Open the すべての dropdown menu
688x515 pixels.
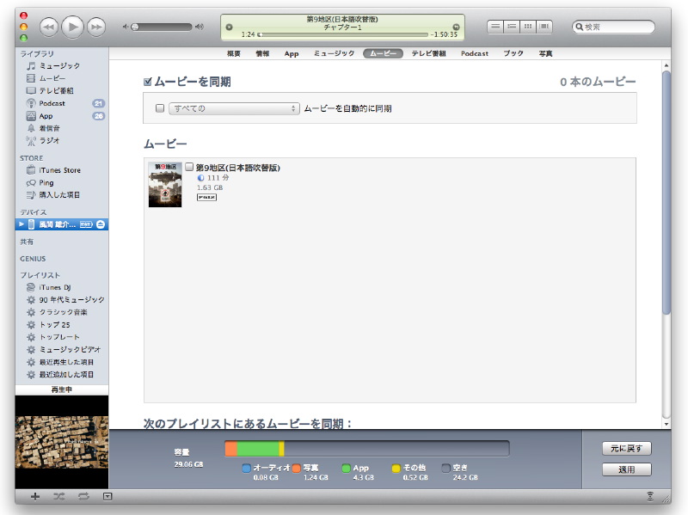[233, 108]
